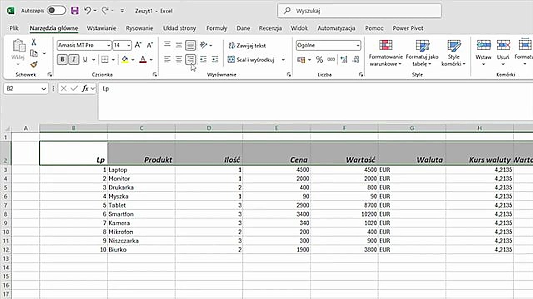Switch to the Formuły tab

point(217,28)
